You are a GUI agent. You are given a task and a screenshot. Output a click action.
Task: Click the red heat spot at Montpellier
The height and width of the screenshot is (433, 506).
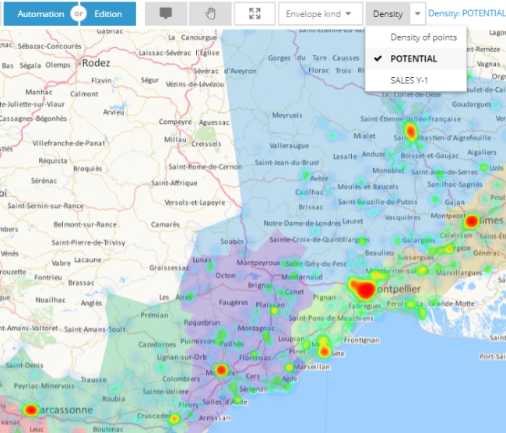(x=364, y=289)
